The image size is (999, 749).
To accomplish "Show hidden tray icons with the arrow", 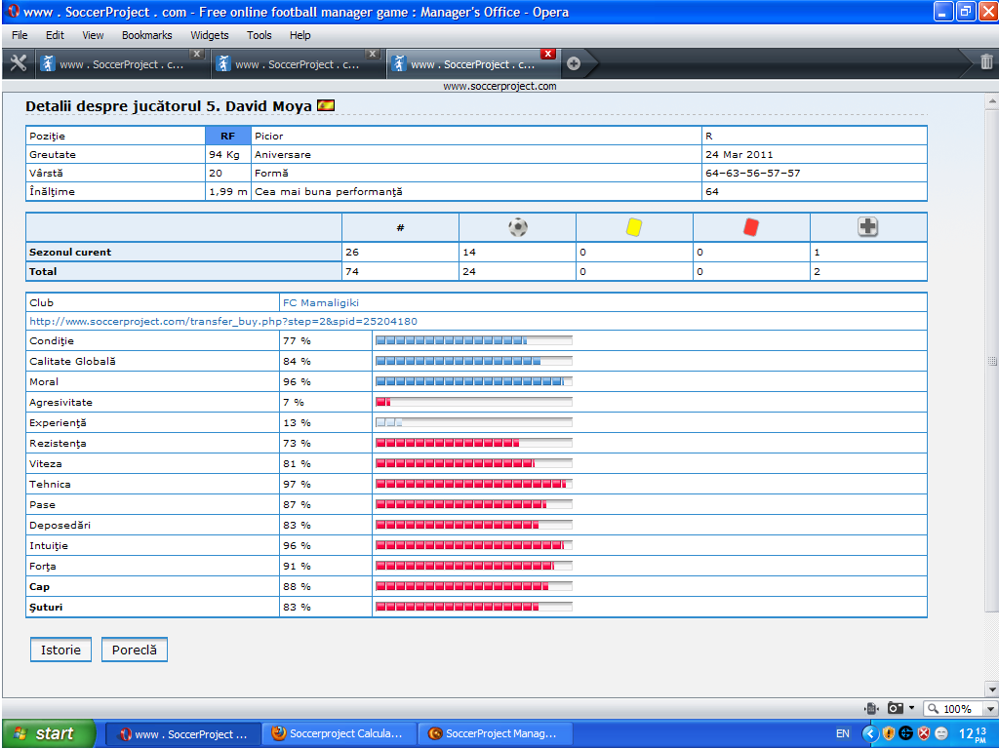I will pos(870,733).
